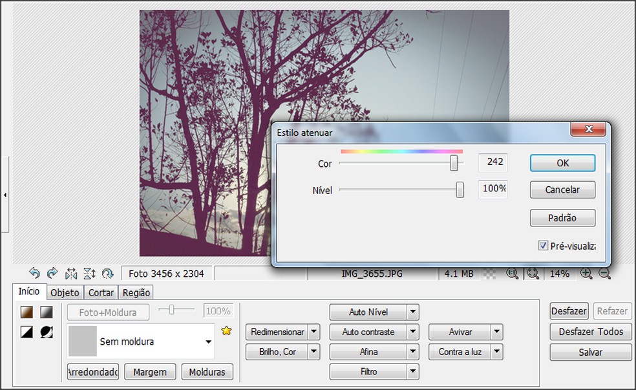Click the Desfazer button

point(569,311)
